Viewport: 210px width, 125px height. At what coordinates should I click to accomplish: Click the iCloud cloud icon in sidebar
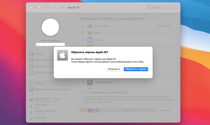[x=31, y=83]
